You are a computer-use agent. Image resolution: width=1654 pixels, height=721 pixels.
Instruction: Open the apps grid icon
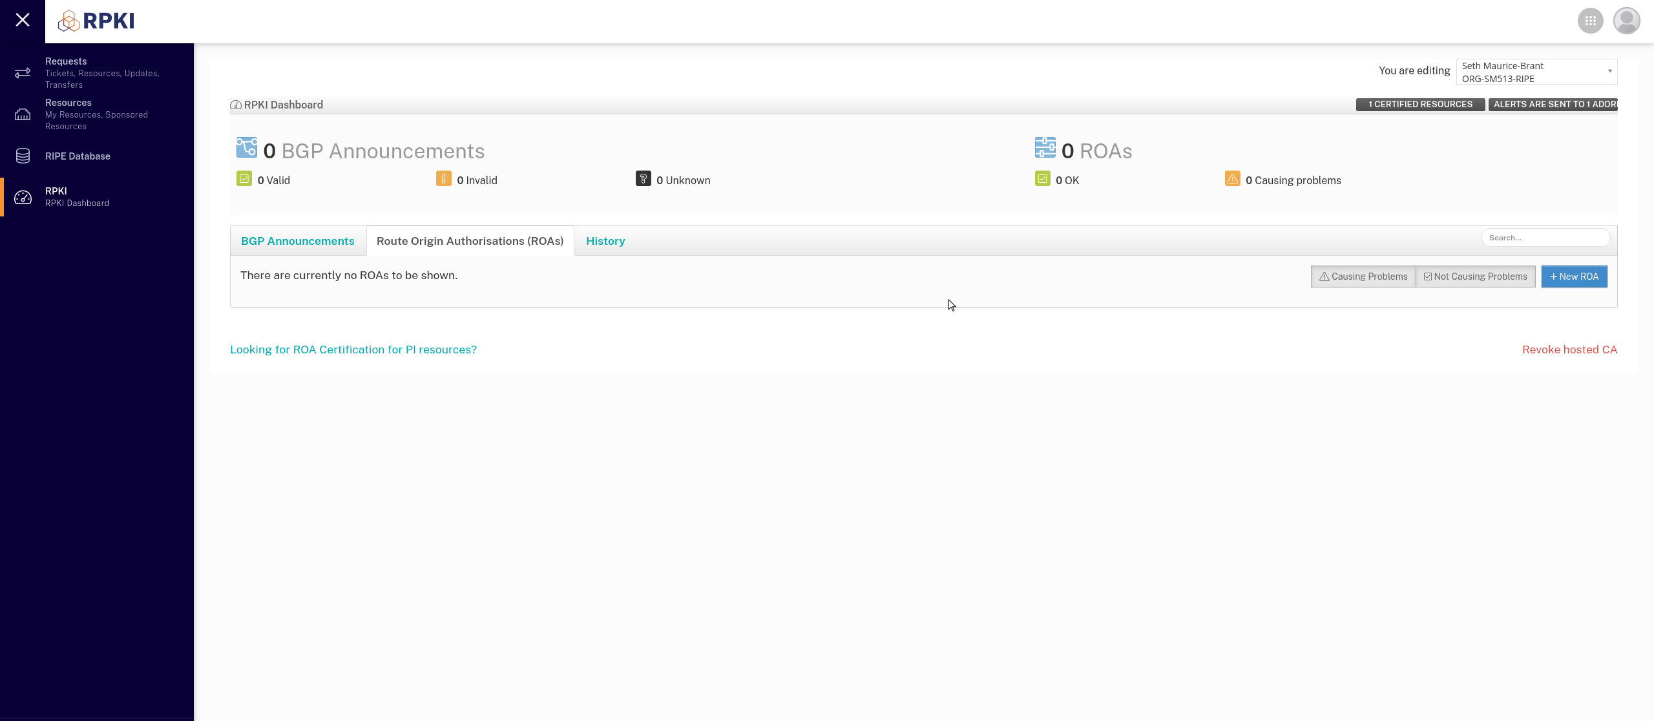(x=1590, y=21)
